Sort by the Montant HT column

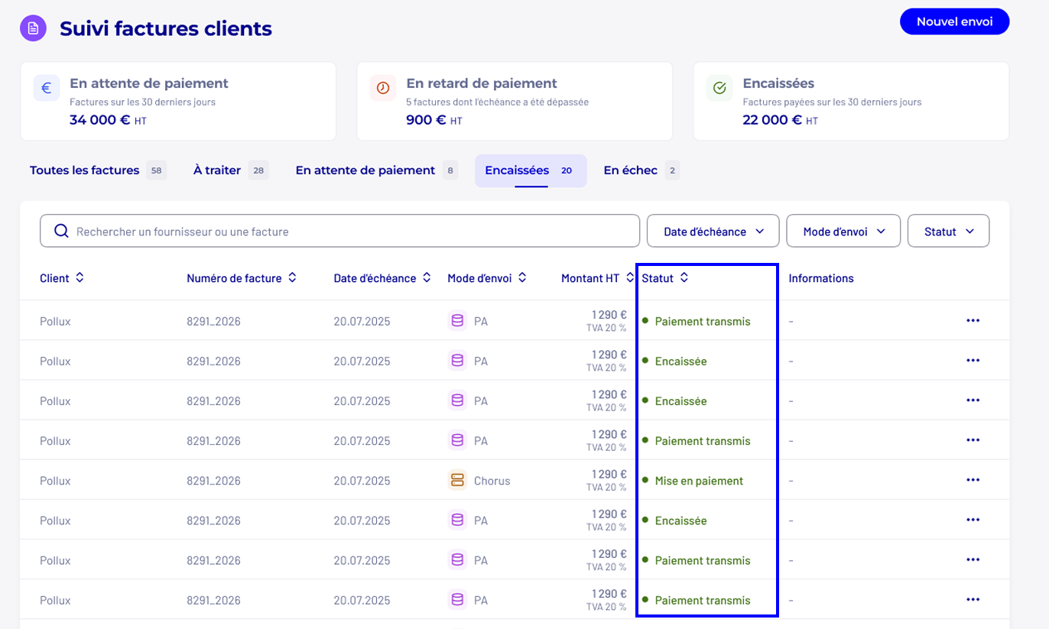coord(629,278)
